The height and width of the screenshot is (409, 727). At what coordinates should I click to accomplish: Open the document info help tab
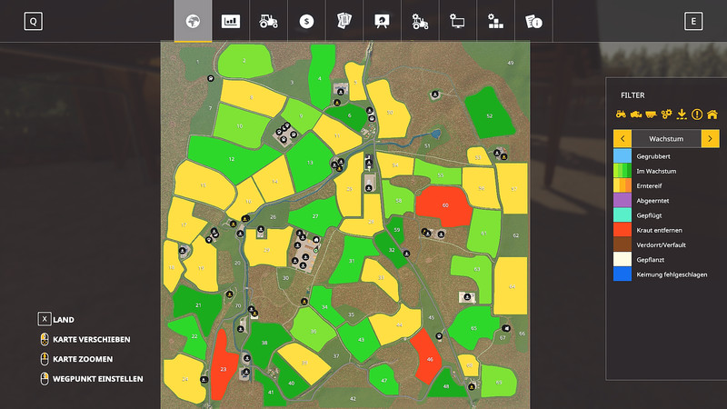point(533,21)
